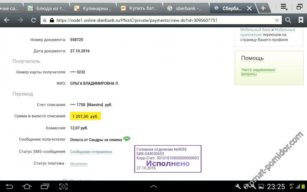Tap the browser forward arrow
The image size is (307, 192).
point(20,20)
